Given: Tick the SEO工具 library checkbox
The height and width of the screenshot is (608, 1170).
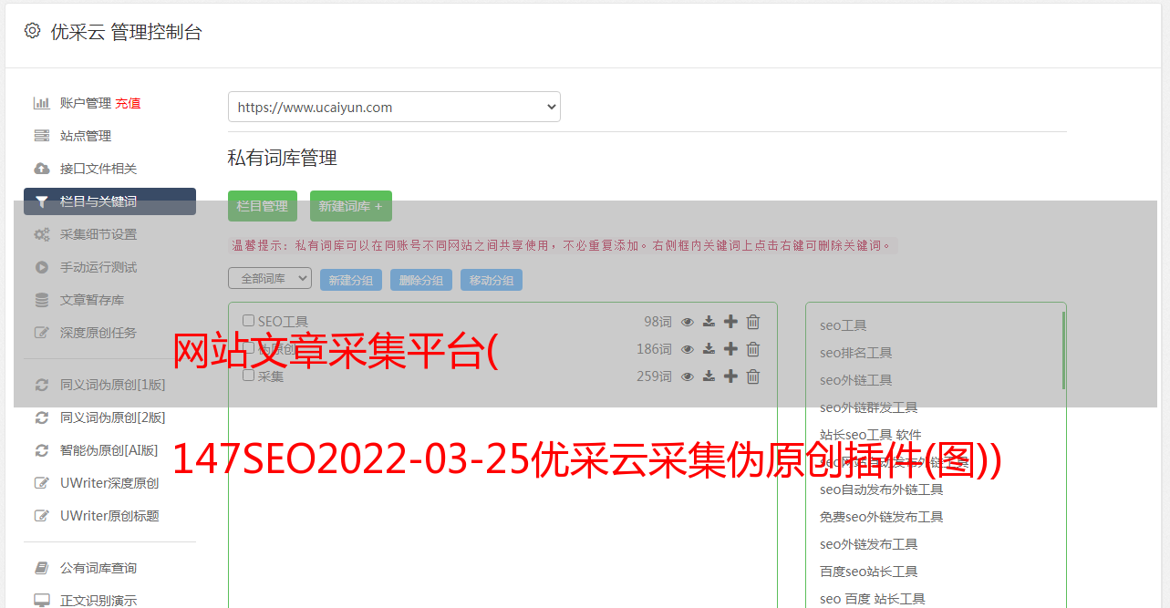Looking at the screenshot, I should (x=248, y=321).
